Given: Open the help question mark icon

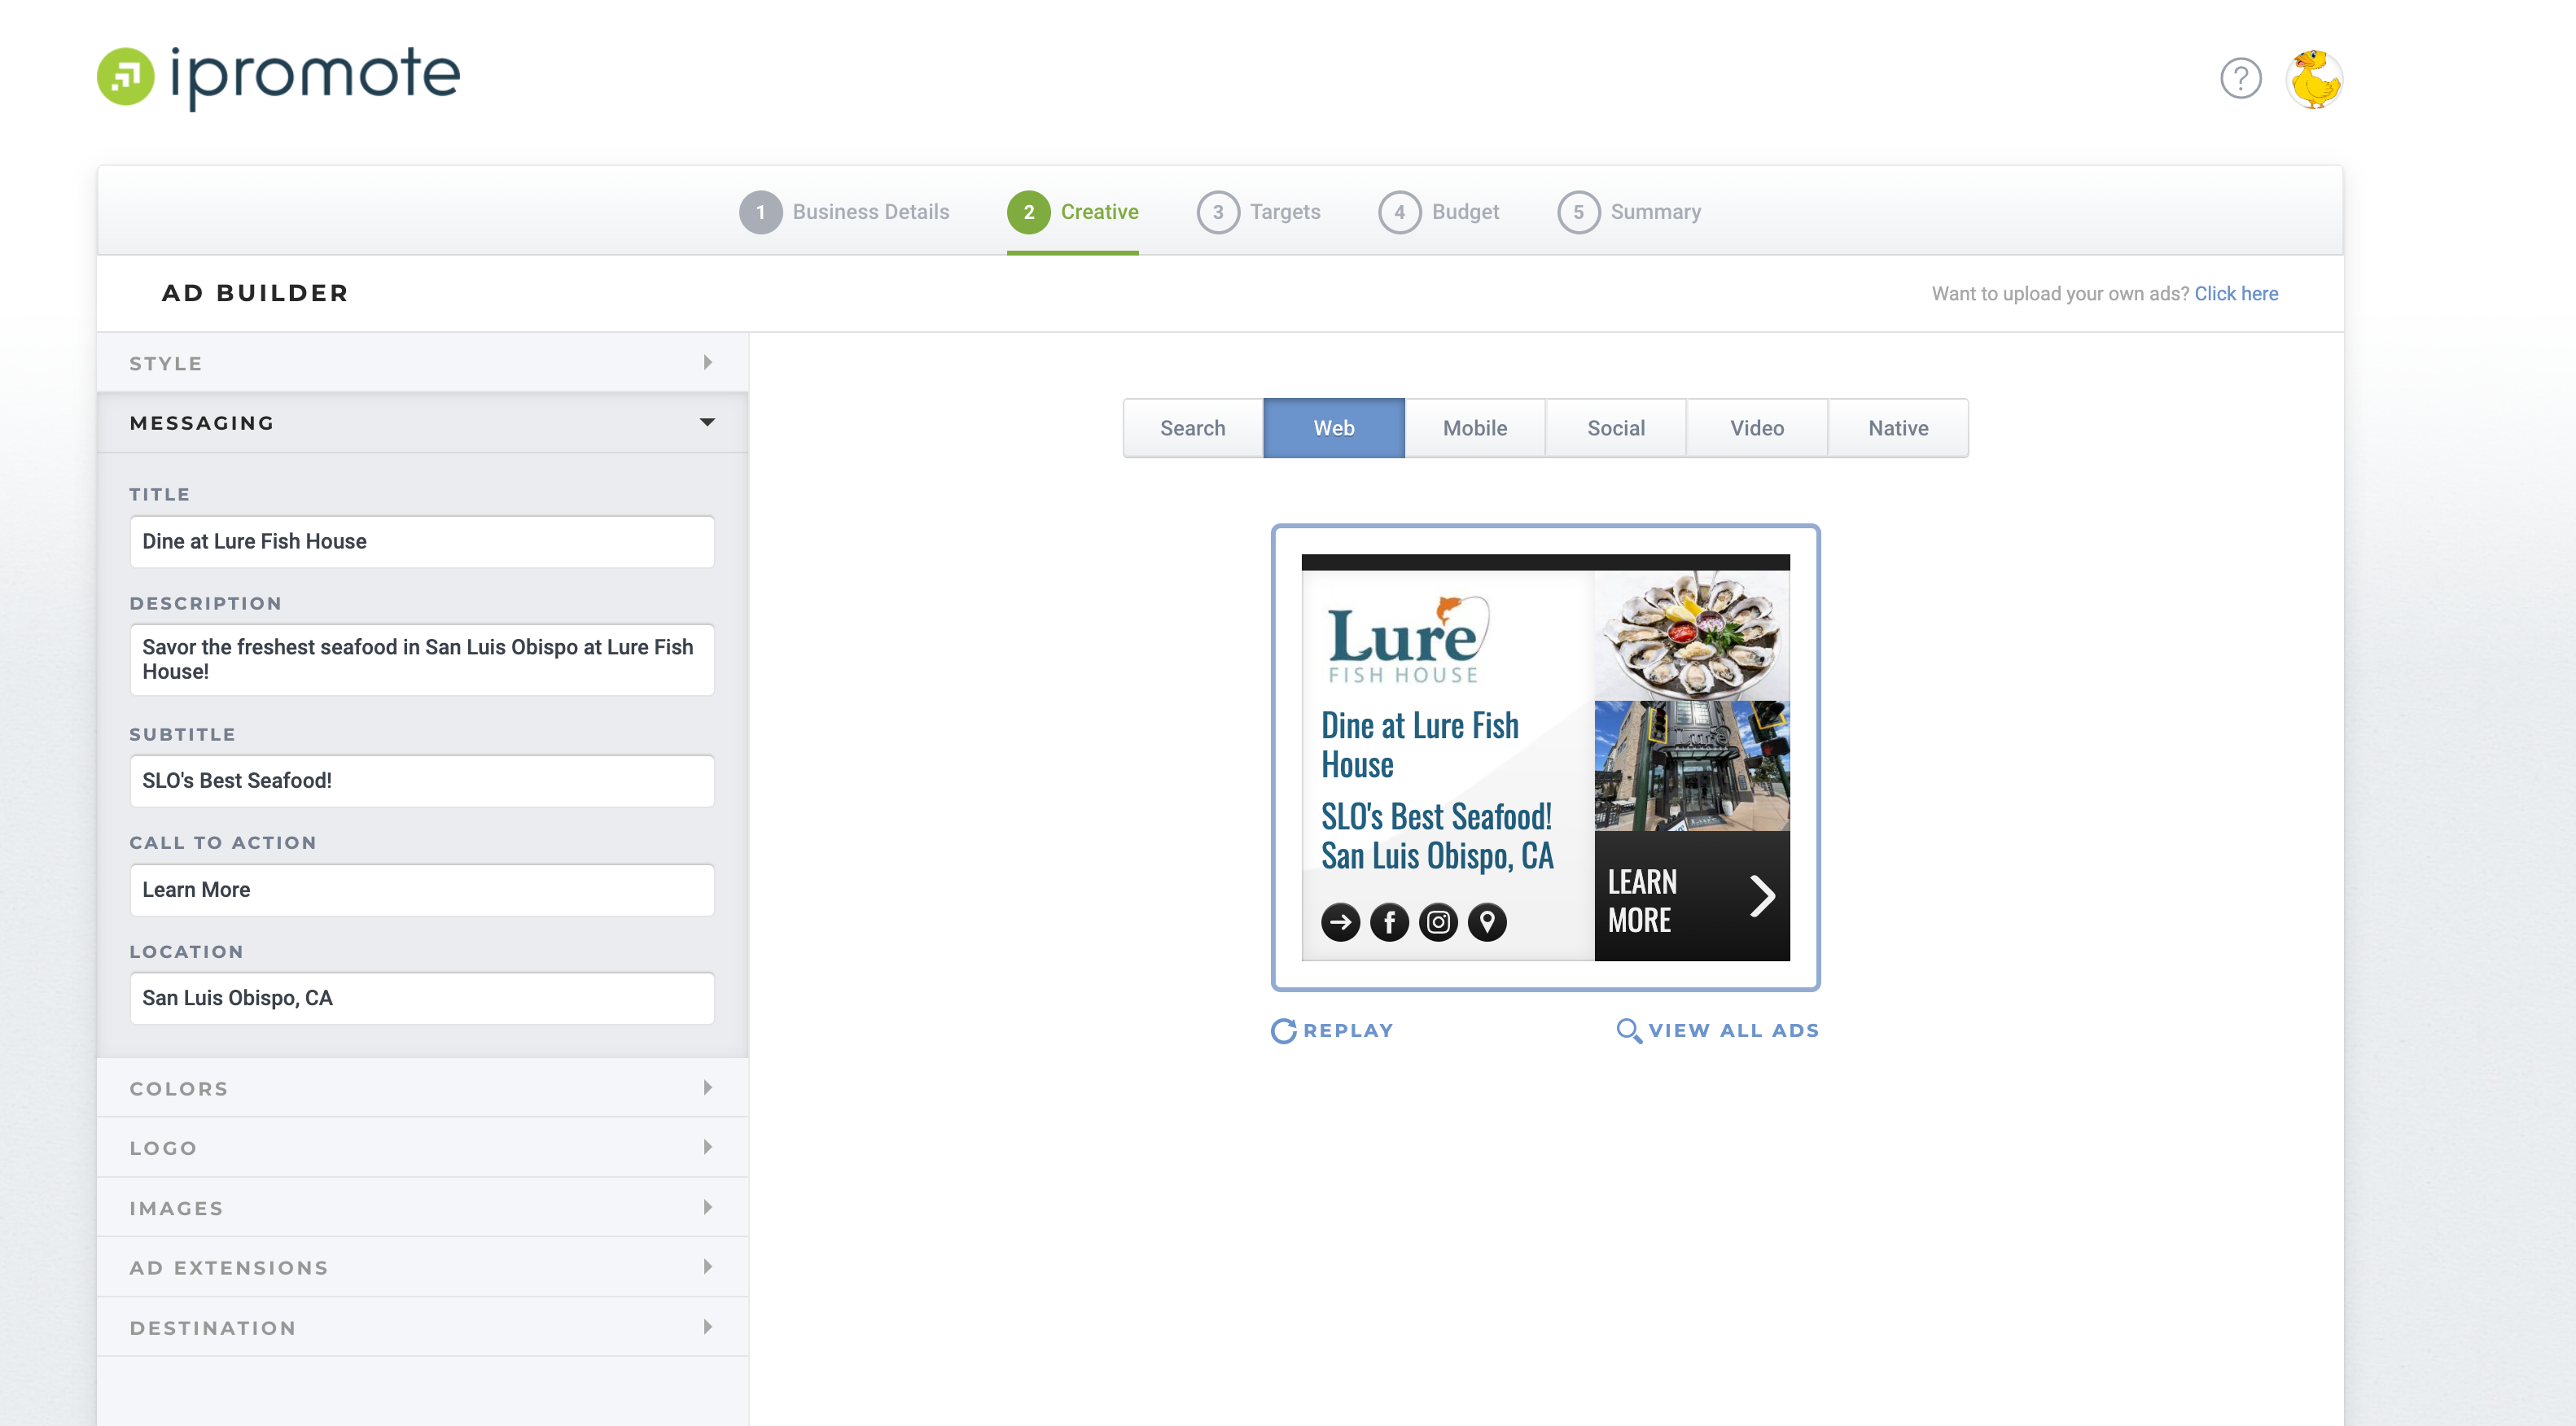Looking at the screenshot, I should [x=2240, y=78].
